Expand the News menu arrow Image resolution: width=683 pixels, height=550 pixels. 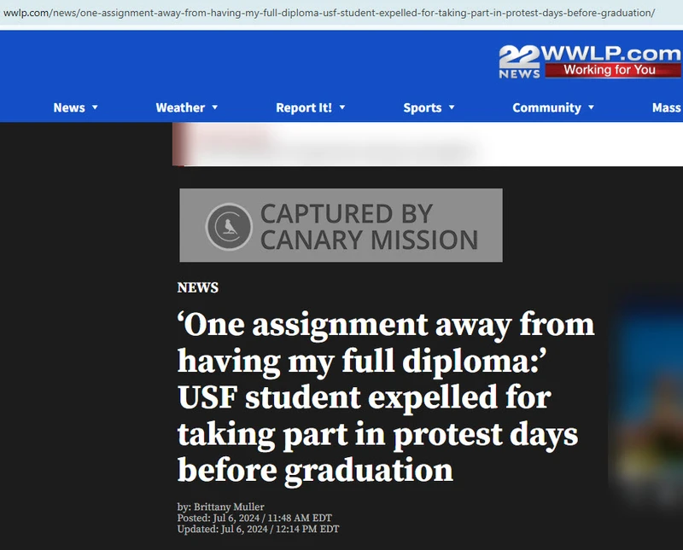[95, 107]
